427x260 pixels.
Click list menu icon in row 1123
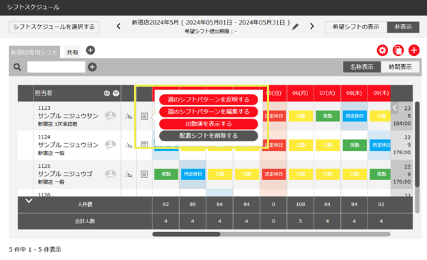tap(144, 116)
